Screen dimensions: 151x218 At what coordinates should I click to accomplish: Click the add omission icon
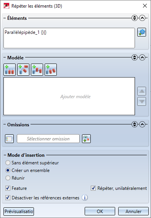[x=86, y=138]
